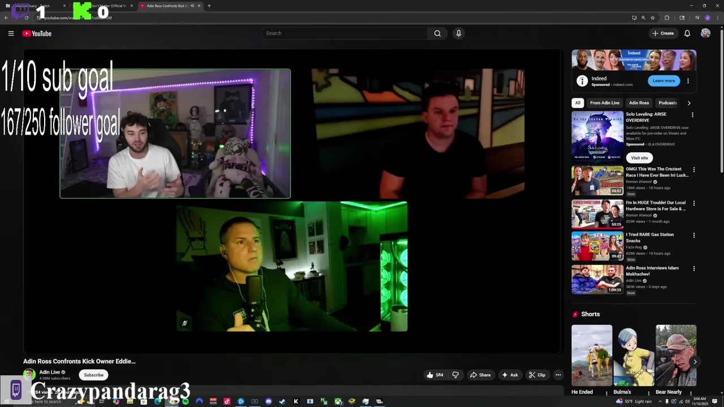Start voice search with the microphone icon

coord(459,33)
